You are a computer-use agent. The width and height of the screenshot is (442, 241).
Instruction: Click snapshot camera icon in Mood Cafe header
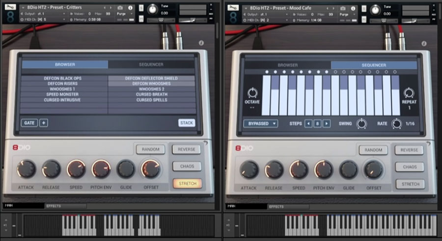[343, 8]
